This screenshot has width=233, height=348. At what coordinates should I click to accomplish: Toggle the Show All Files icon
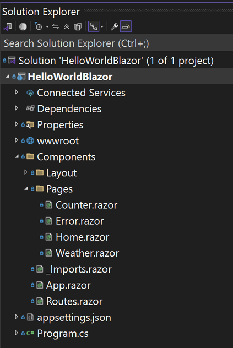(78, 27)
